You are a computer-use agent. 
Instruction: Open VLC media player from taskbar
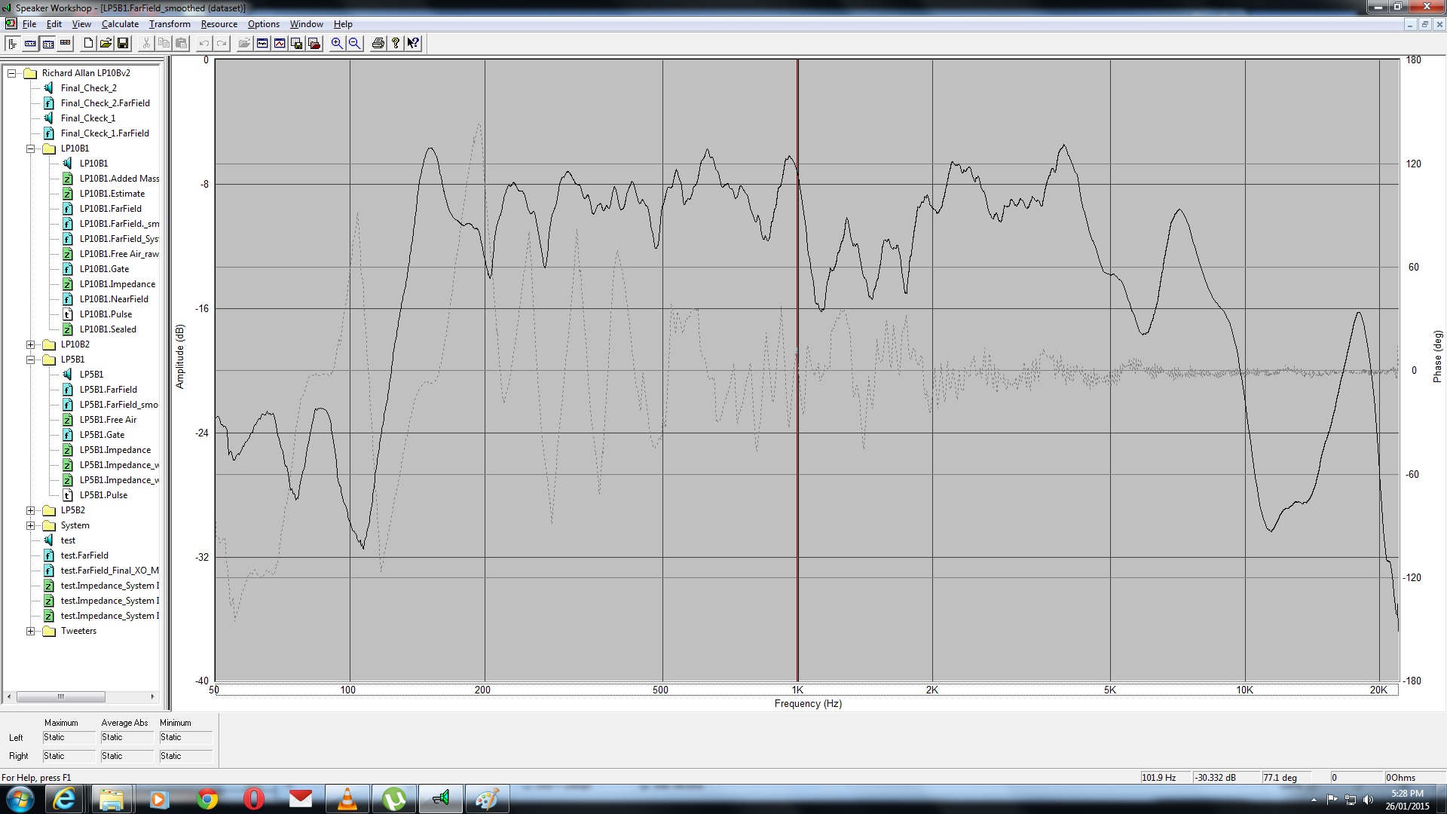click(x=347, y=799)
